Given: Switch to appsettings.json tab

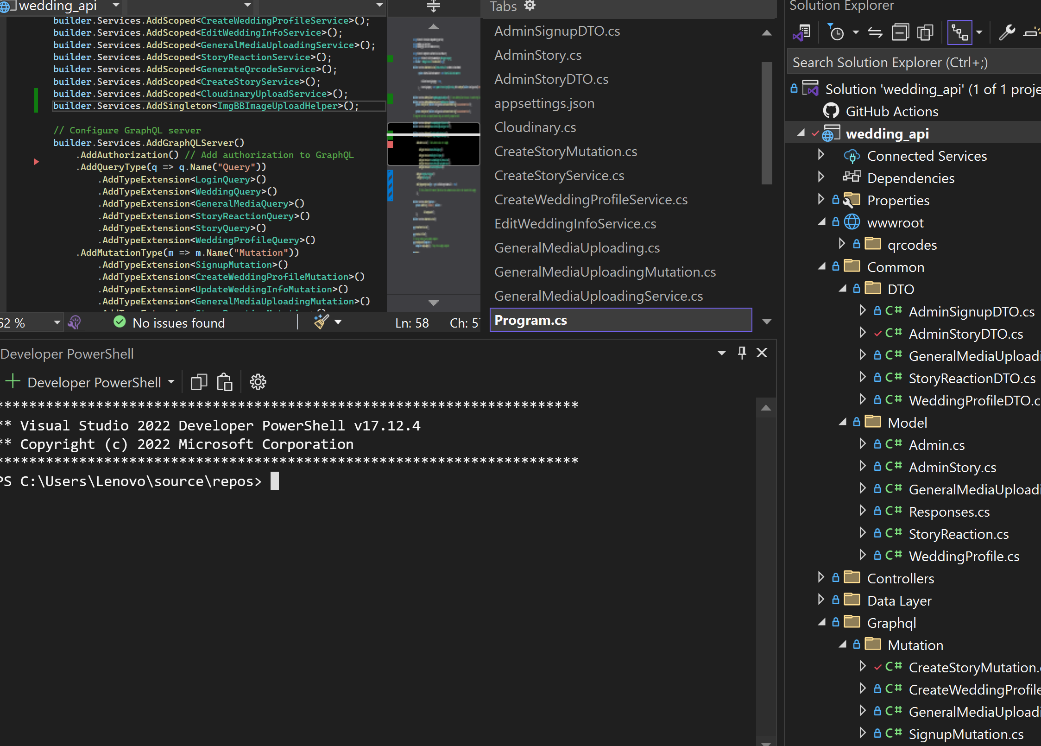Looking at the screenshot, I should pyautogui.click(x=544, y=103).
